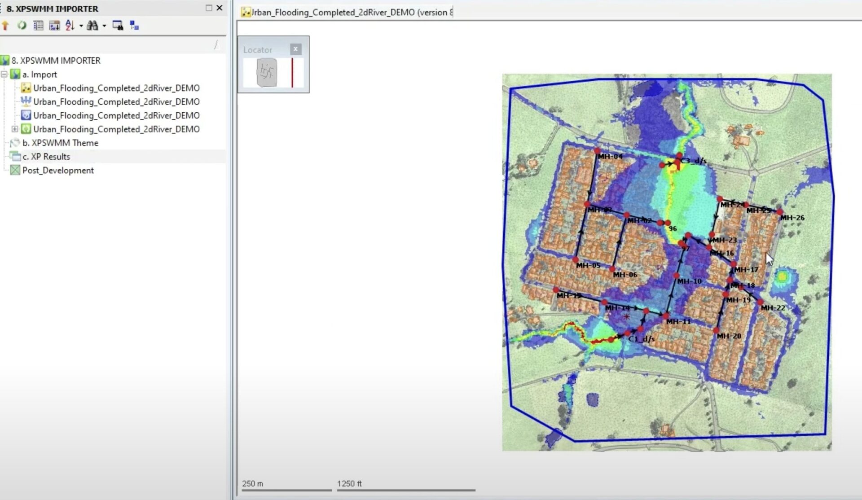Close the Locator panel
Screen dimensions: 862x500
pos(295,49)
